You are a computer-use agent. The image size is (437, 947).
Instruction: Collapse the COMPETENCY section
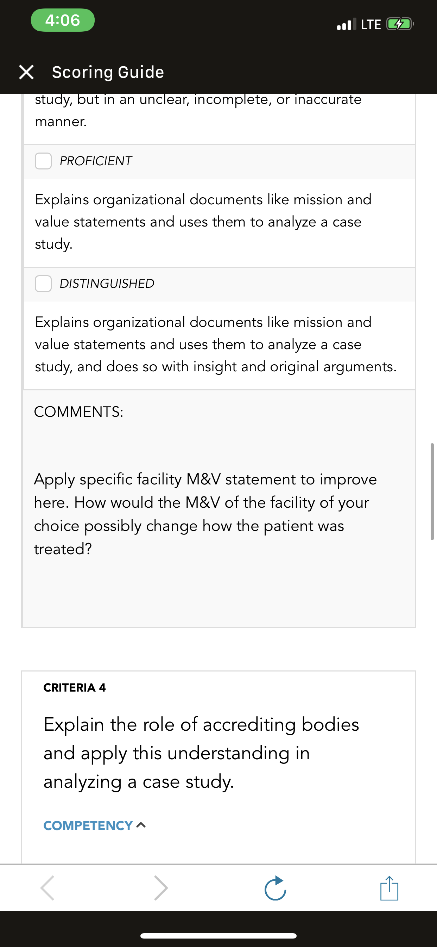tap(95, 825)
